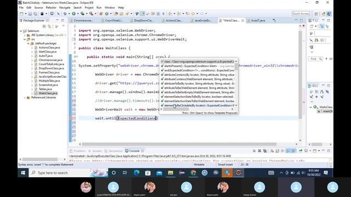Viewport: 351px width, 197px height.
Task: Open the Run button dropdown arrow
Action: [78, 14]
